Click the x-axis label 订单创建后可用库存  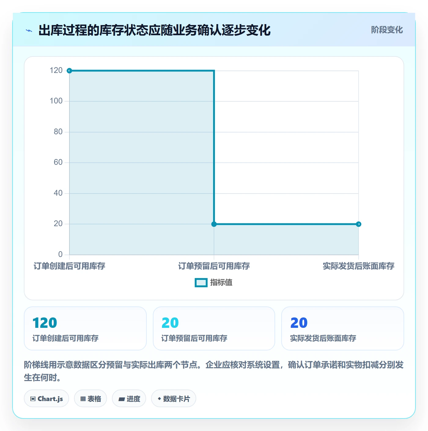(69, 266)
